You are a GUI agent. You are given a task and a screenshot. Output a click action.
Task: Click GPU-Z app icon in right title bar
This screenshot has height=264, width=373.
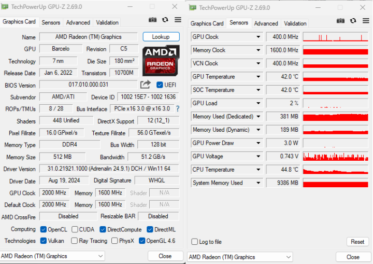tap(193, 8)
